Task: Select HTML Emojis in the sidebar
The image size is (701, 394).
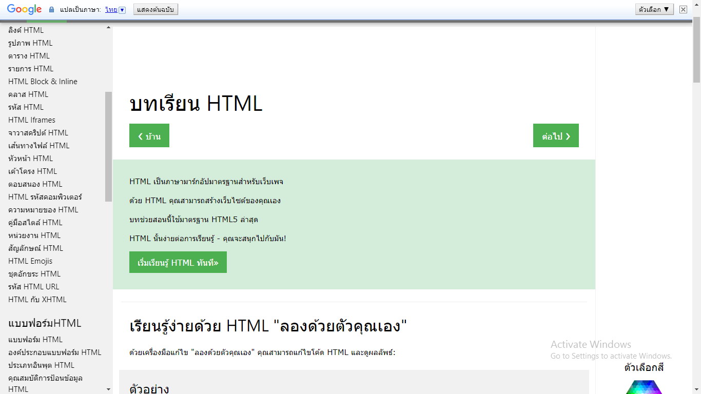Action: pos(30,261)
